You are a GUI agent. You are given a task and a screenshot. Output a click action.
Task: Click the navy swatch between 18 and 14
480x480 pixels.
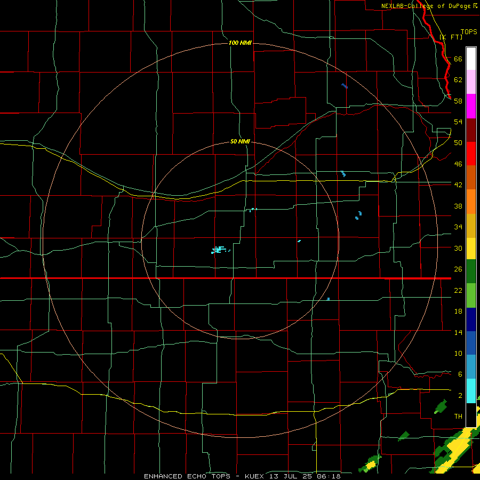tap(471, 319)
